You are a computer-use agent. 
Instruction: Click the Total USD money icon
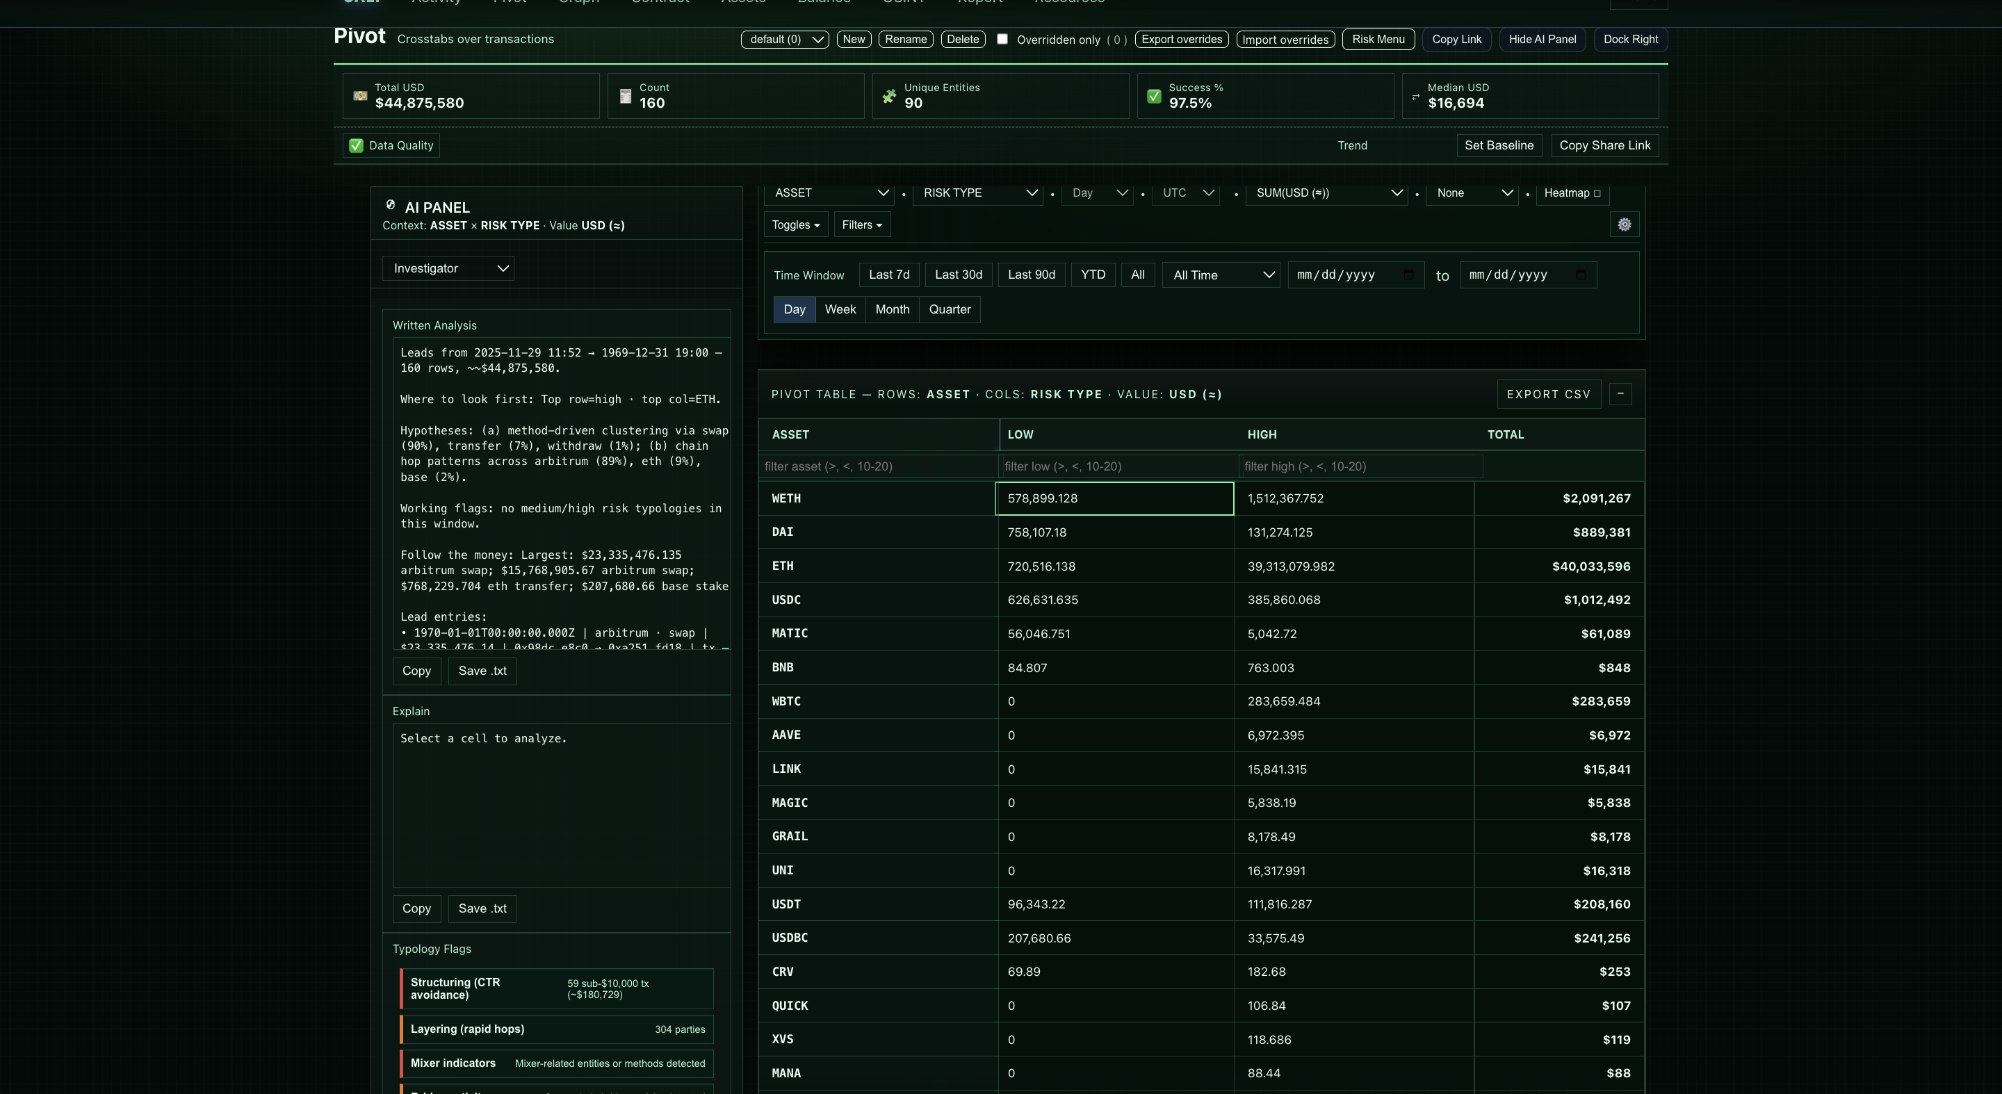pyautogui.click(x=360, y=96)
